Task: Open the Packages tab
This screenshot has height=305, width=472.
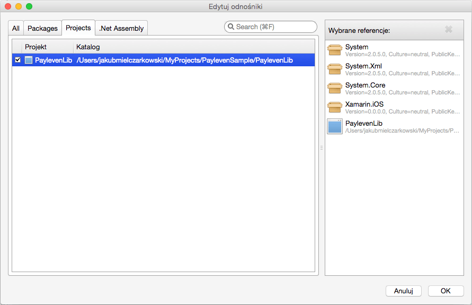Action: pos(42,28)
